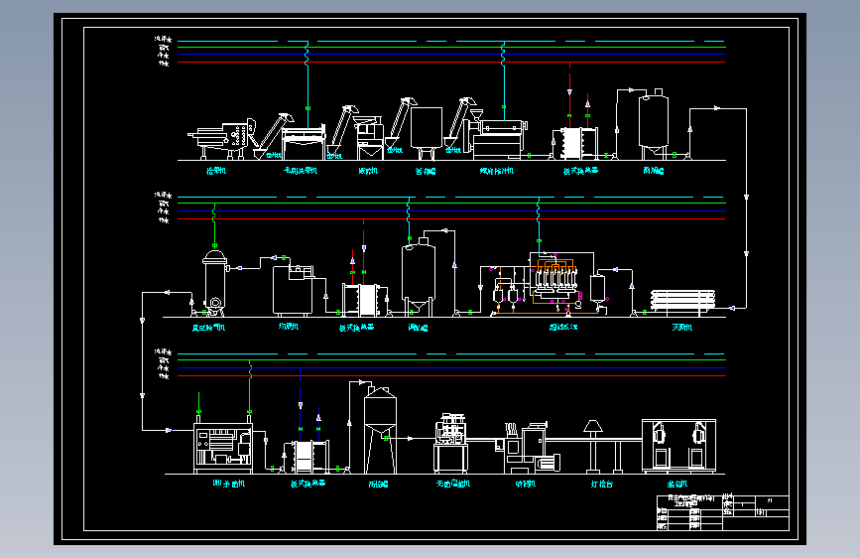Click the UHT杀菌机 label
Image resolution: width=860 pixels, height=558 pixels.
point(229,484)
